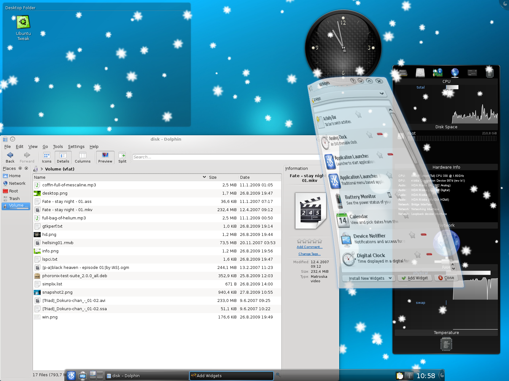The width and height of the screenshot is (509, 381).
Task: Favorite the Digital Clock widget star
Action: click(x=418, y=255)
